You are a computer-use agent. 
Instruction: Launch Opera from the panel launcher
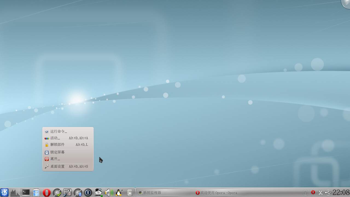pyautogui.click(x=47, y=193)
